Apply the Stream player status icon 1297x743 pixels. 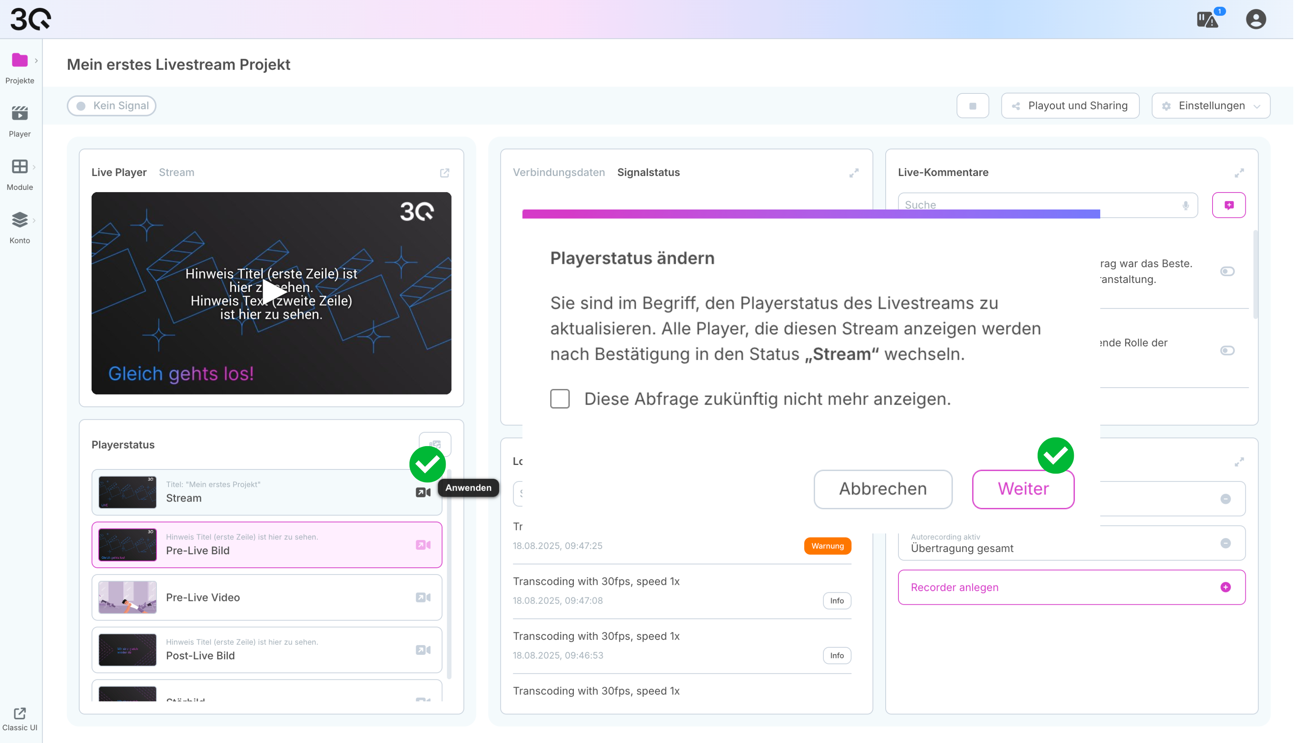[424, 493]
